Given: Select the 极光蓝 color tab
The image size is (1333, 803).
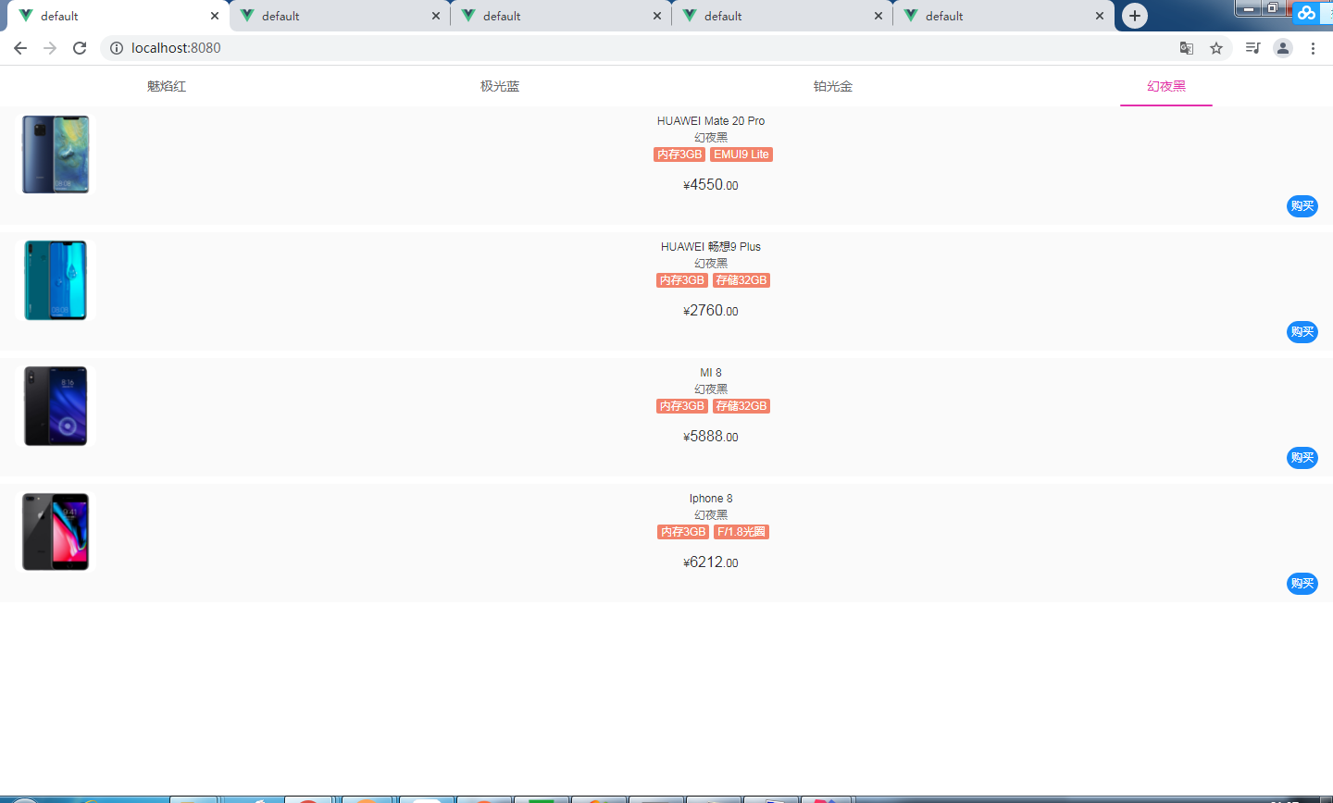Looking at the screenshot, I should pos(500,86).
